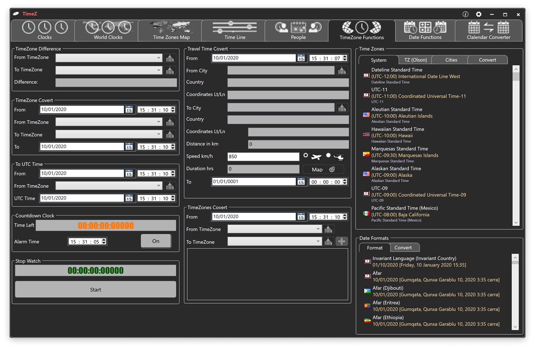
Task: Adjust TimeZone Covert To time stepper
Action: [173, 147]
